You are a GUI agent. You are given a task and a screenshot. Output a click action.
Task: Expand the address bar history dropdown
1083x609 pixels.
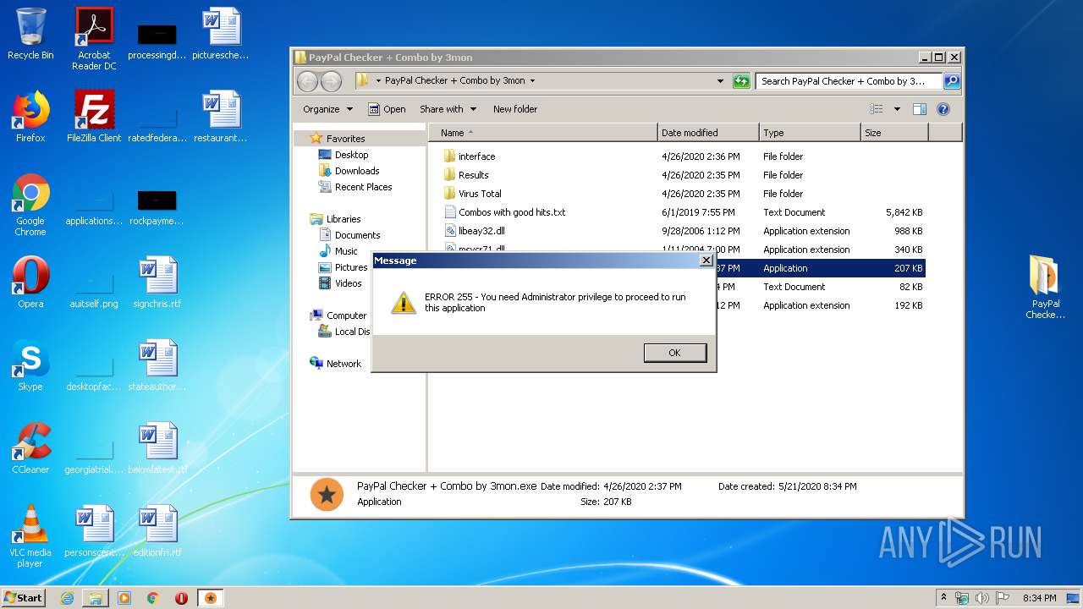(x=720, y=81)
